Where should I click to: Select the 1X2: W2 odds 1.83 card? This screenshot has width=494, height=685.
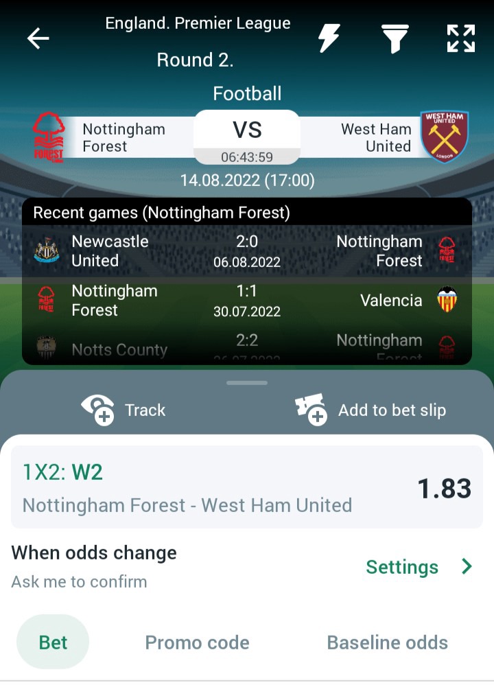(x=247, y=487)
